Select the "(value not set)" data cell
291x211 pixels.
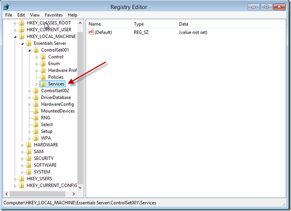coord(193,32)
